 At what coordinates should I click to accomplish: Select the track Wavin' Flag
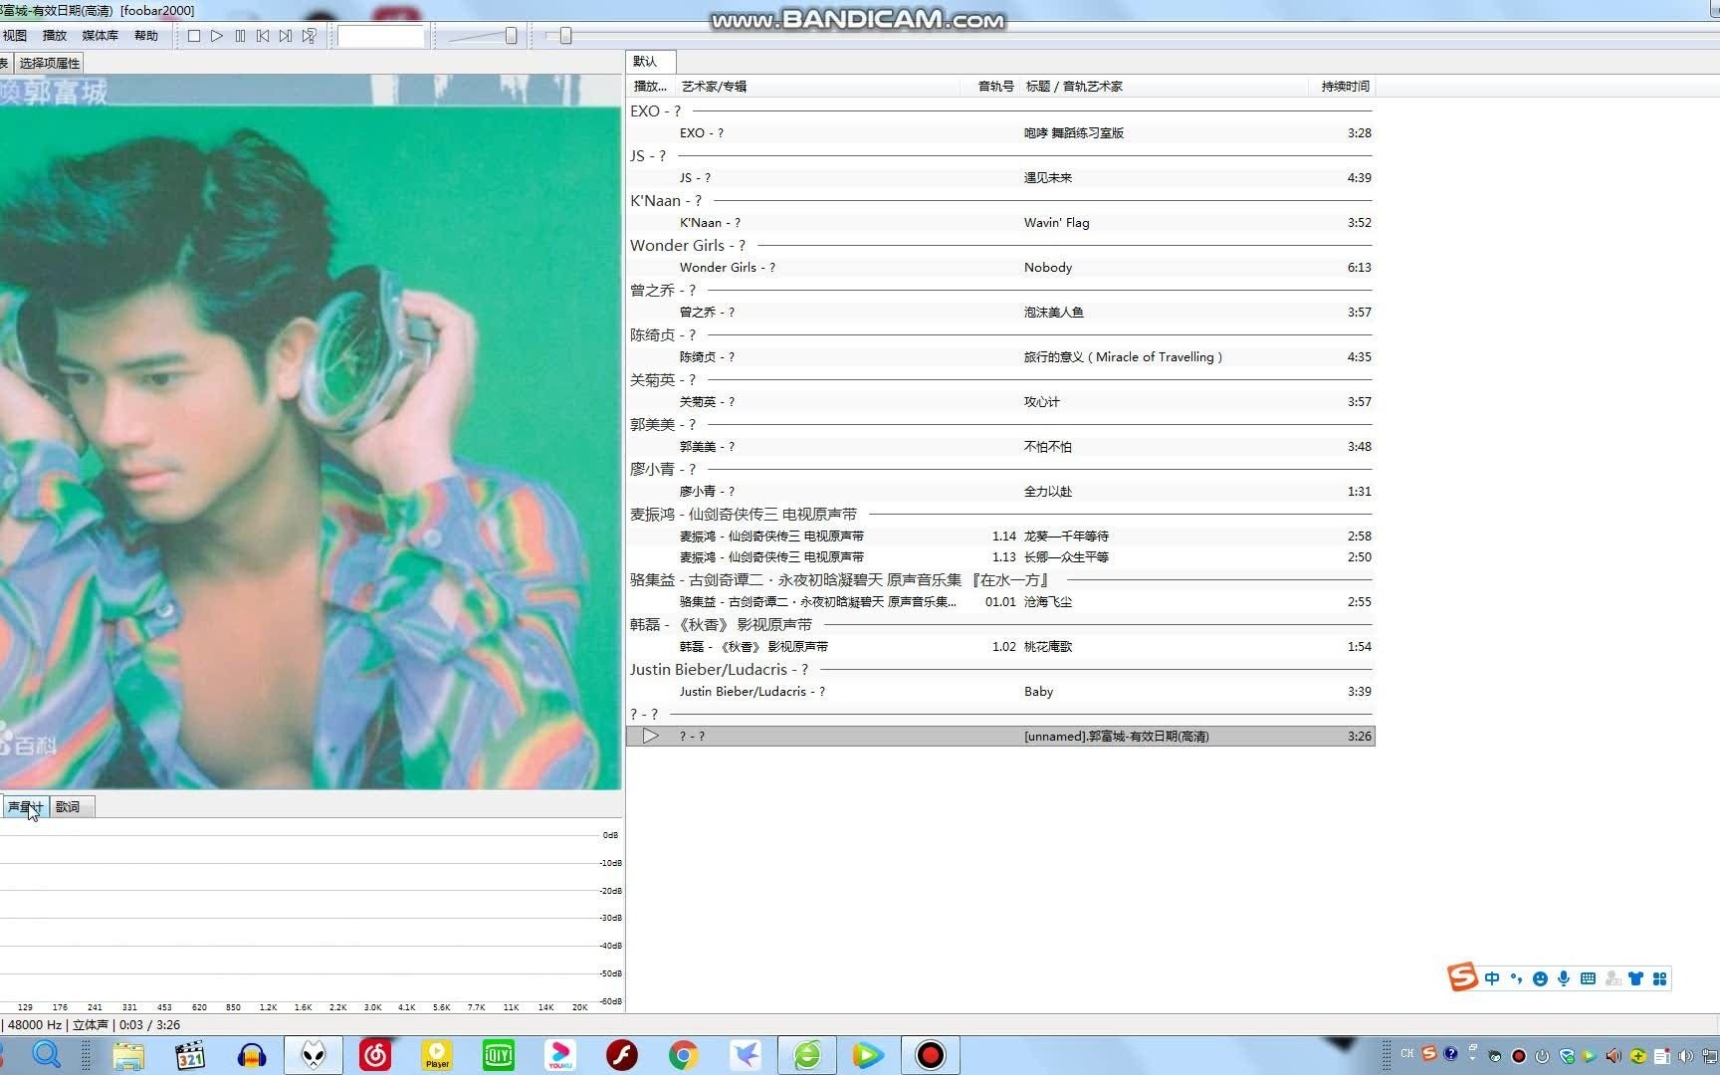(x=1000, y=223)
